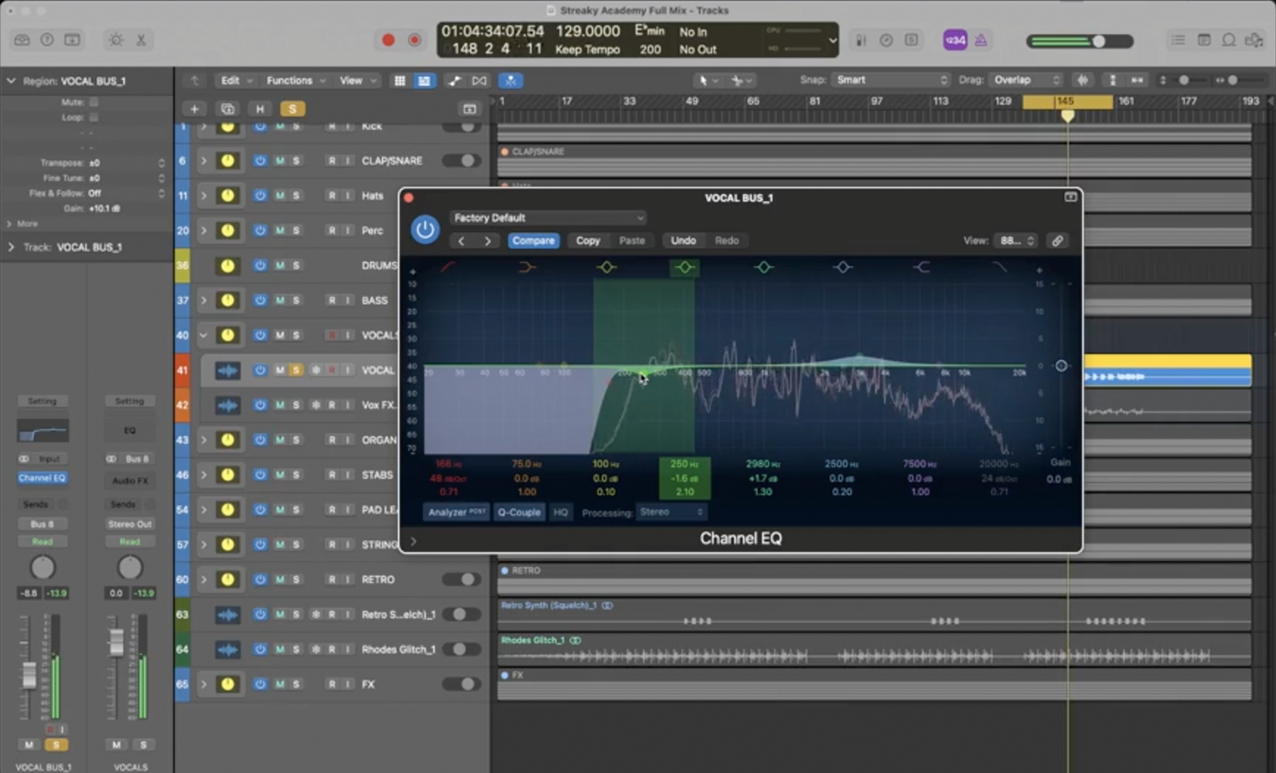Open the Snap mode dropdown
The width and height of the screenshot is (1276, 773).
point(891,80)
